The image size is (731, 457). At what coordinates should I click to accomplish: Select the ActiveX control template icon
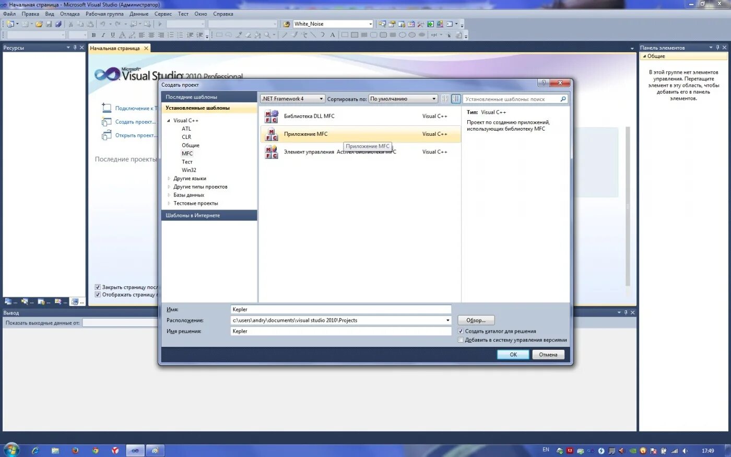click(271, 152)
